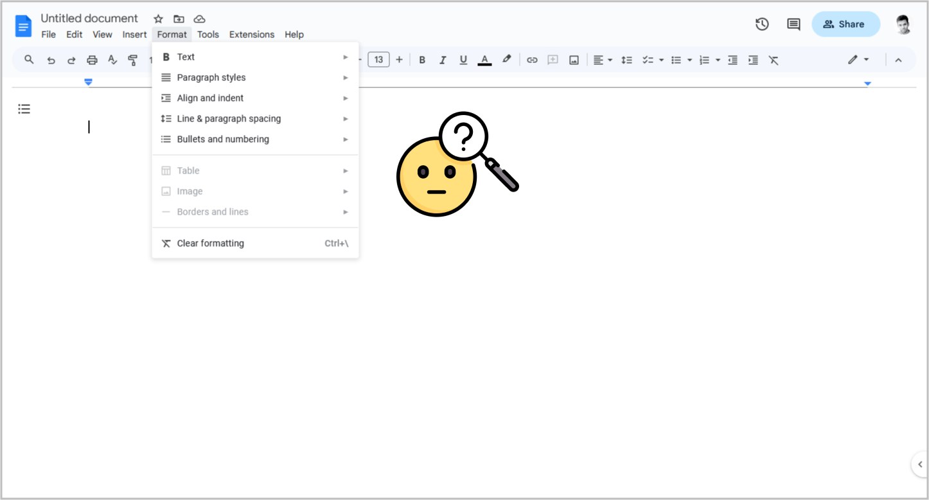The image size is (929, 500).
Task: Add a comment using the comment icon
Action: [x=553, y=59]
